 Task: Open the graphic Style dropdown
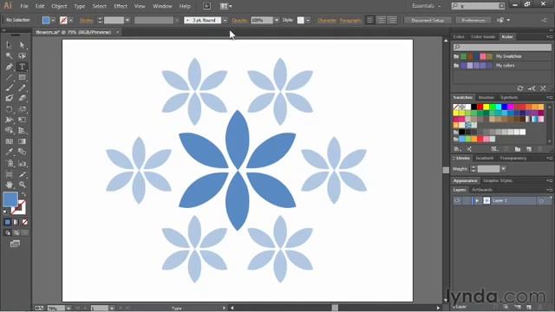(x=308, y=20)
